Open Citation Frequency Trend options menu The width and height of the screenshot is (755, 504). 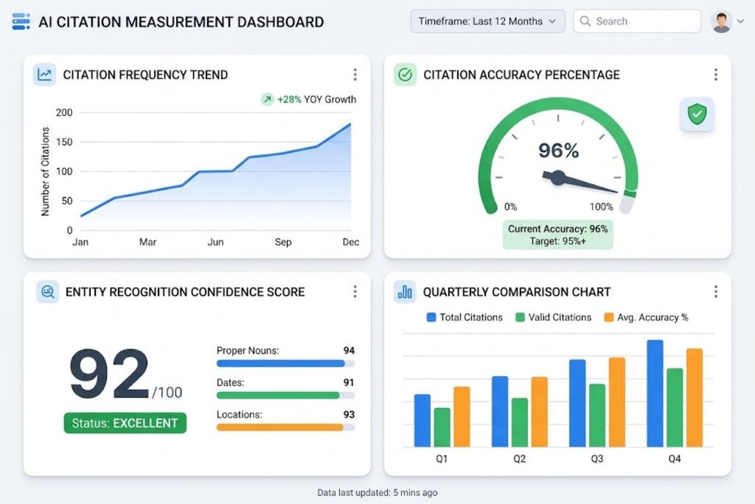tap(355, 75)
